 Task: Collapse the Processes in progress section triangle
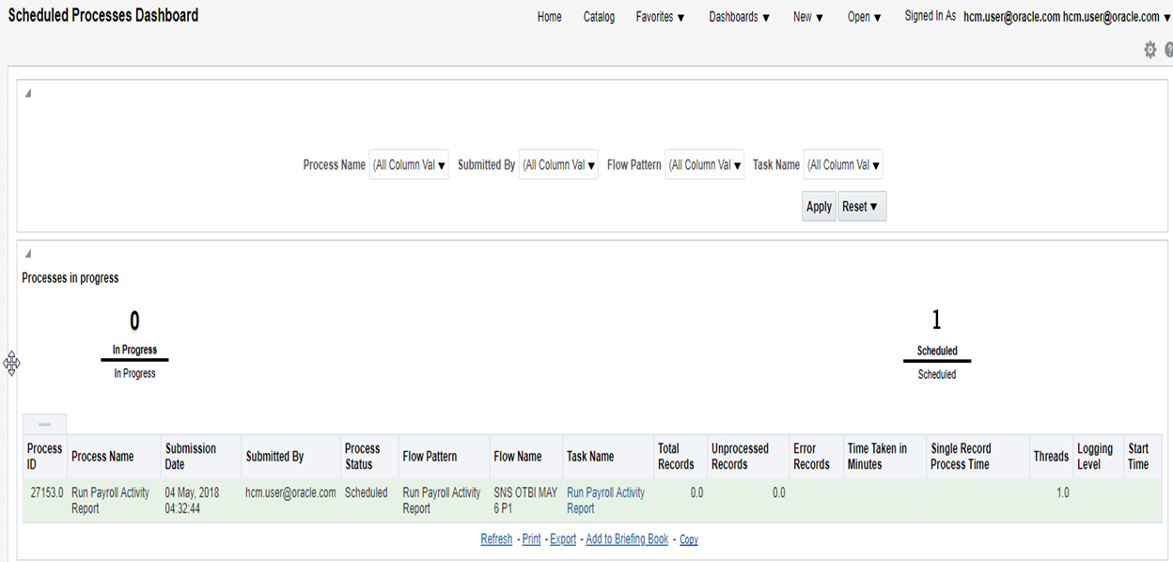[x=27, y=254]
